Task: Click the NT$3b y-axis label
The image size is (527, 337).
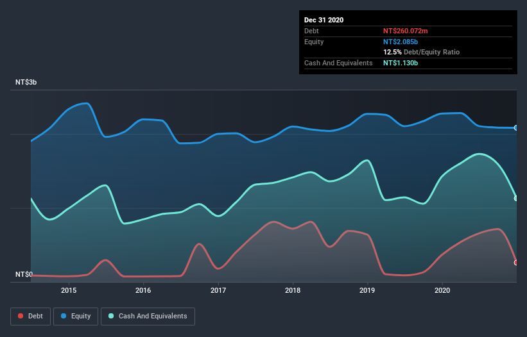Action: (26, 82)
